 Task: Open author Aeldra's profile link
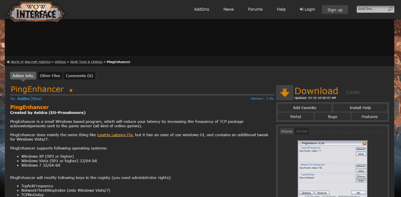pyautogui.click(x=23, y=98)
